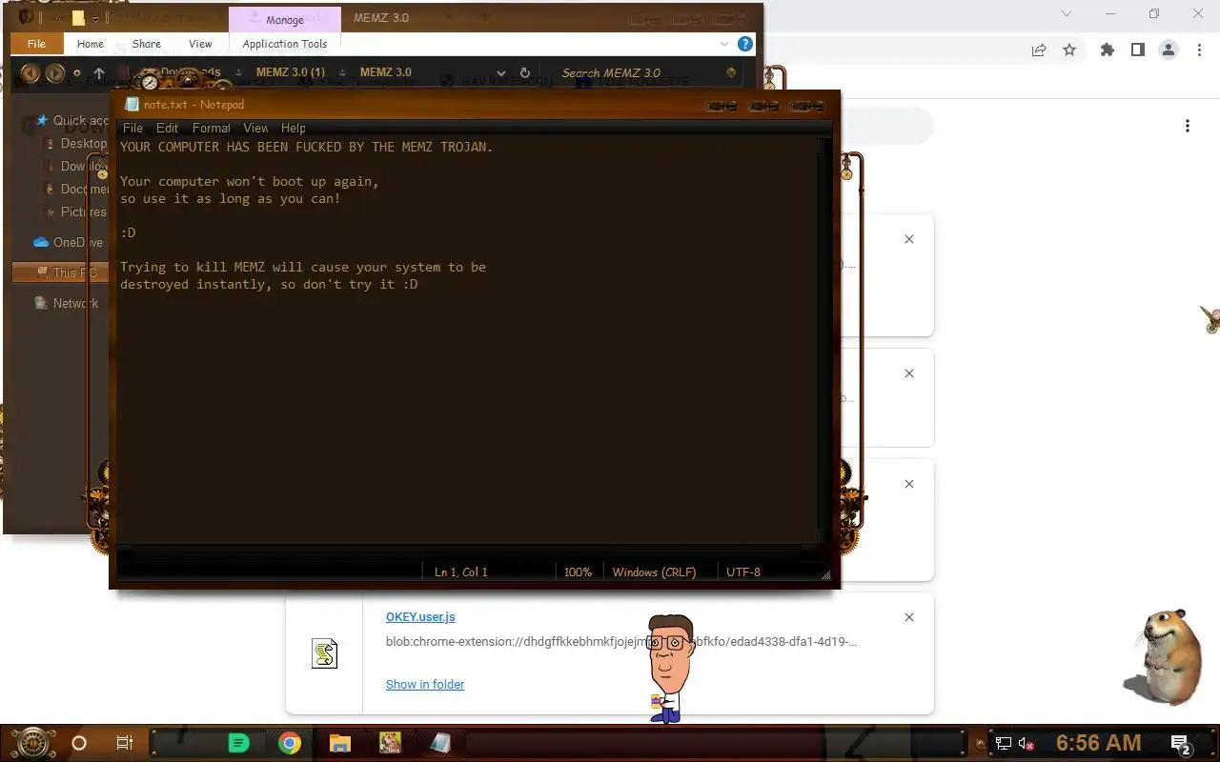1220x762 pixels.
Task: Select the Manage contextual tab
Action: 284,20
